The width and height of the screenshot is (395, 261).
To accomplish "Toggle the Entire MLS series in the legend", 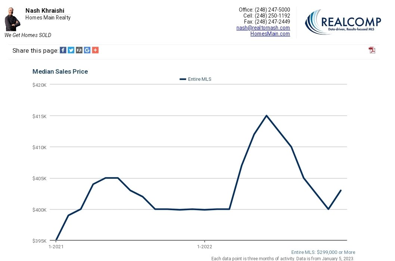I will click(195, 79).
